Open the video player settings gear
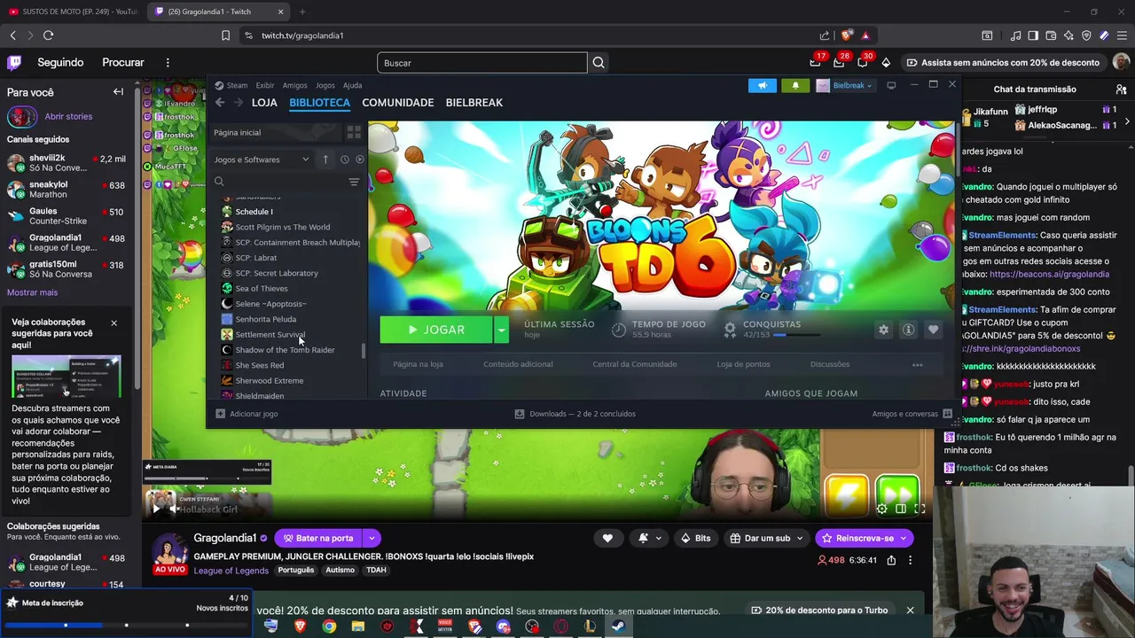 [x=881, y=509]
